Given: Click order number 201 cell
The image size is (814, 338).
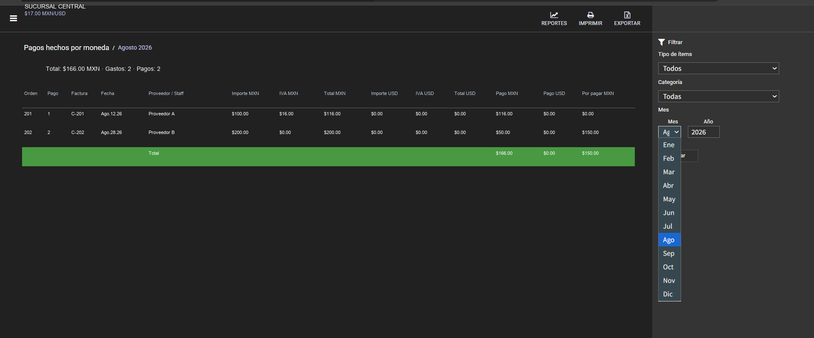Looking at the screenshot, I should point(28,114).
